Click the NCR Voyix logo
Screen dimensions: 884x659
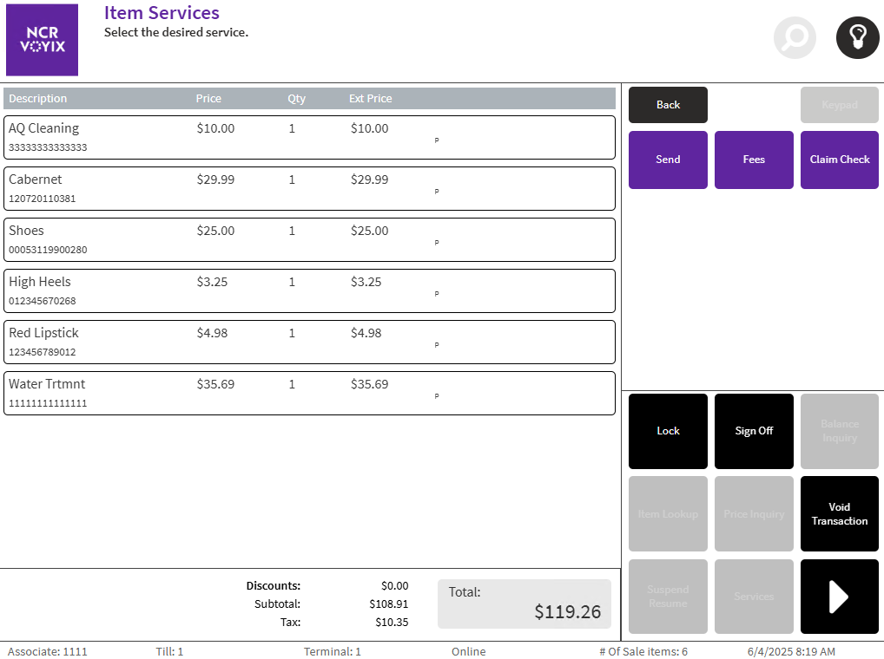[x=42, y=40]
